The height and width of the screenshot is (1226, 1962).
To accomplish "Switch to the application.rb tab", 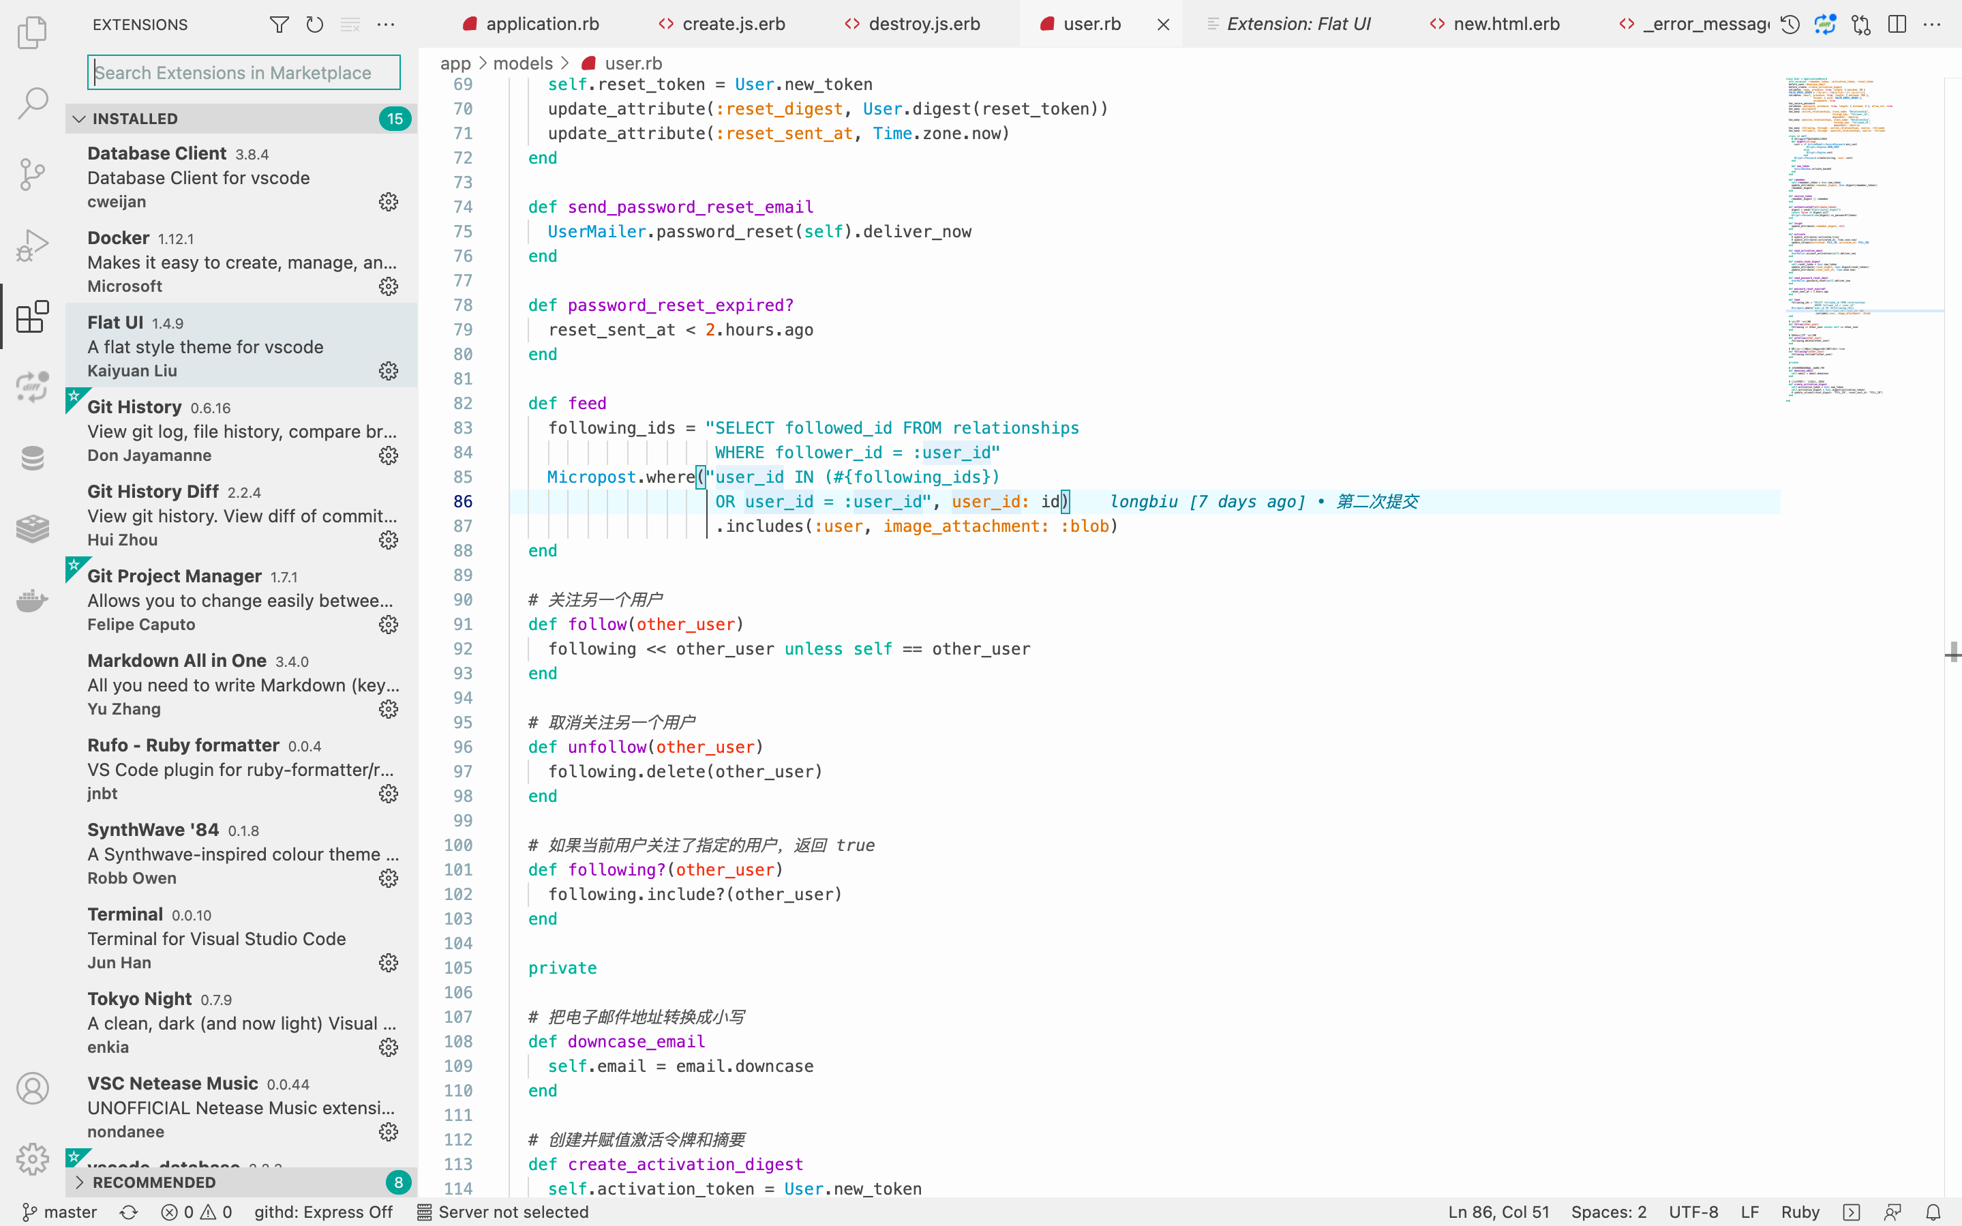I will pyautogui.click(x=531, y=25).
